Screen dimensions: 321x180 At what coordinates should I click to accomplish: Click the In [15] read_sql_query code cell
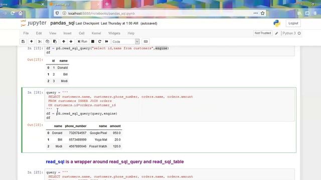(170, 50)
